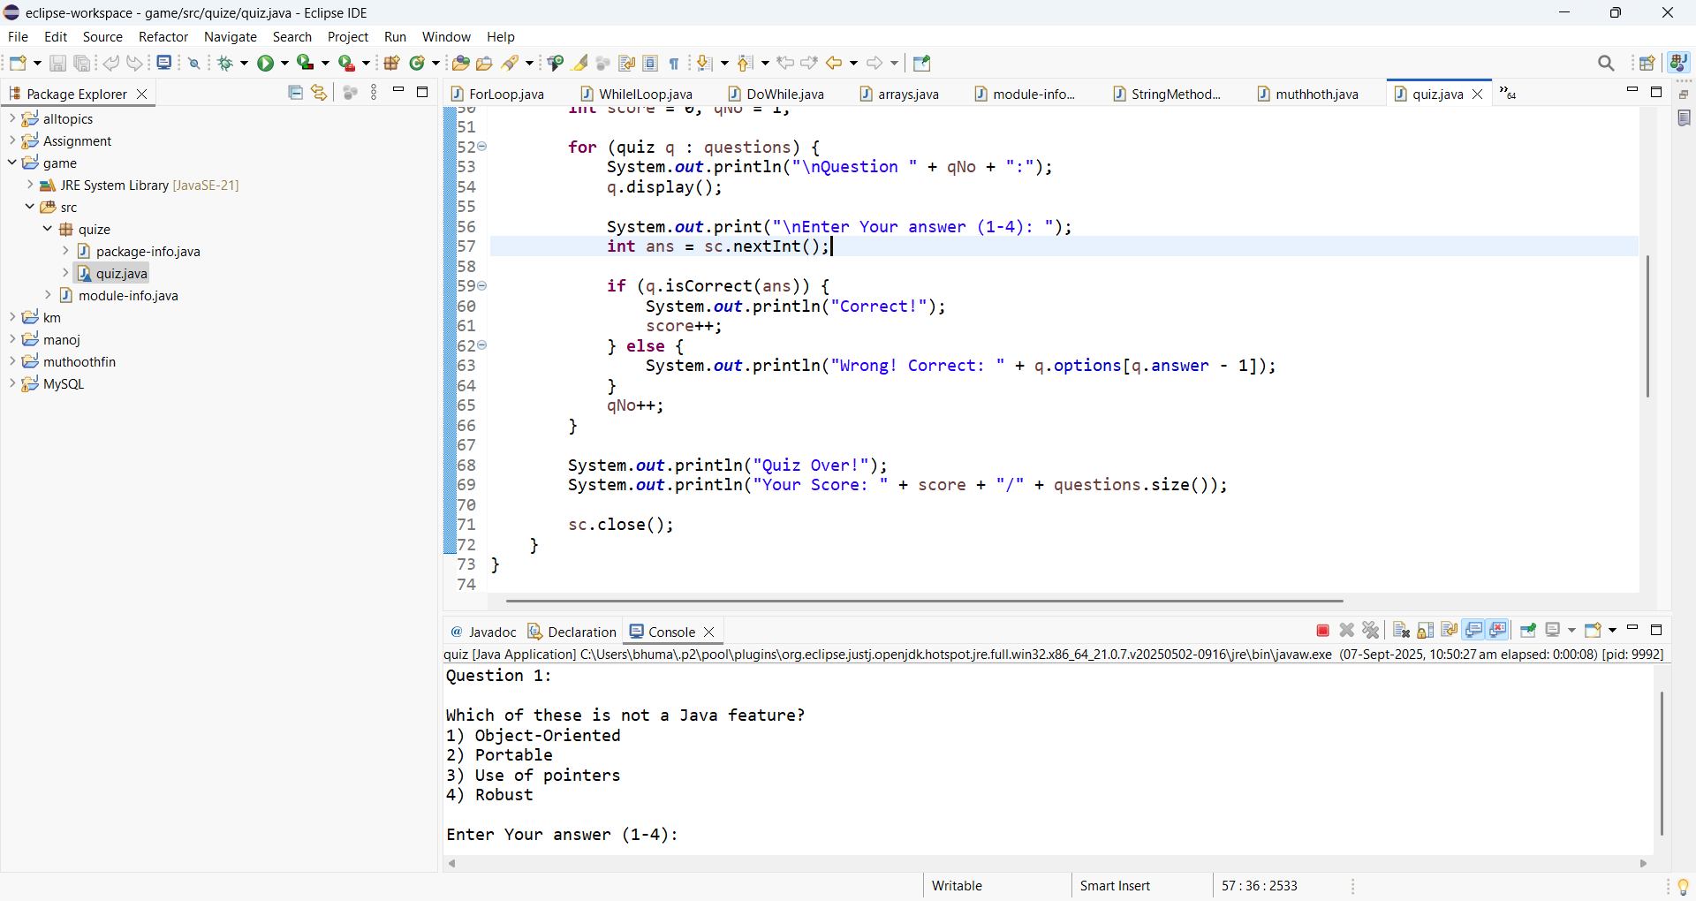Open Run button dropdown arrow

(284, 63)
